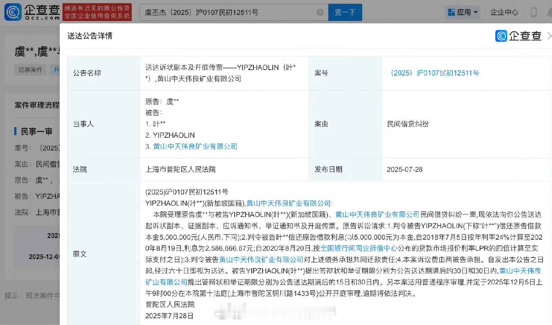Click 全国银行间同业拆借中心 link in original text
Viewport: 552px width, 325px height.
[x=358, y=248]
